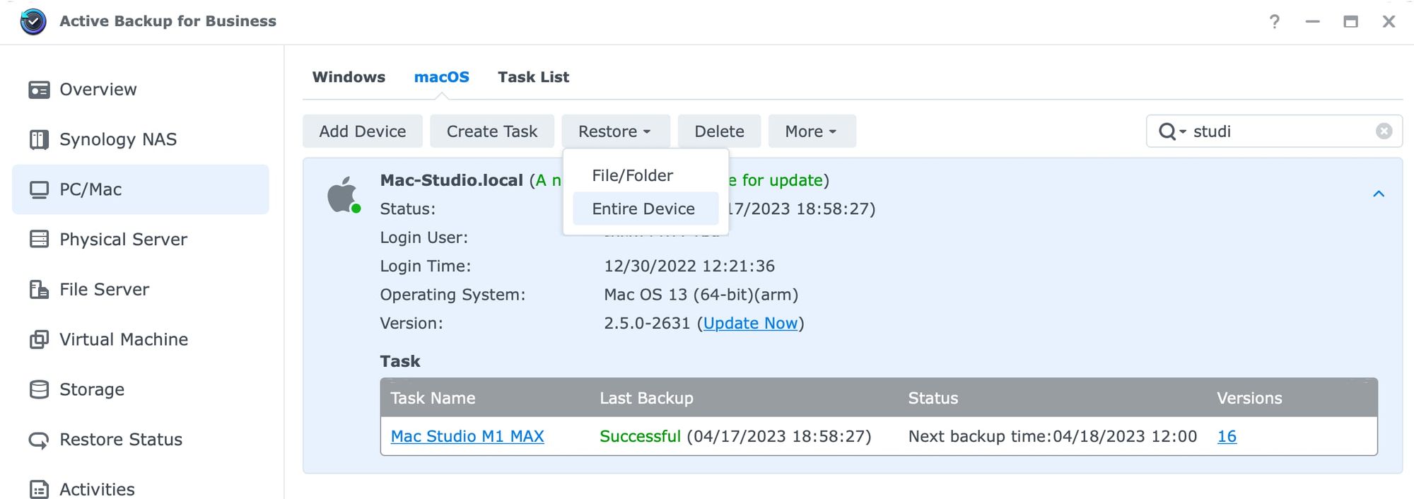
Task: Click the Create Task button
Action: 492,131
